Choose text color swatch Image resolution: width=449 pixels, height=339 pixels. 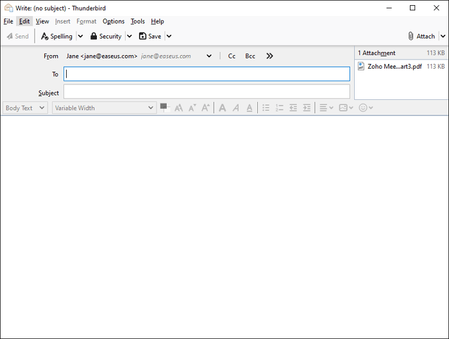coord(164,108)
